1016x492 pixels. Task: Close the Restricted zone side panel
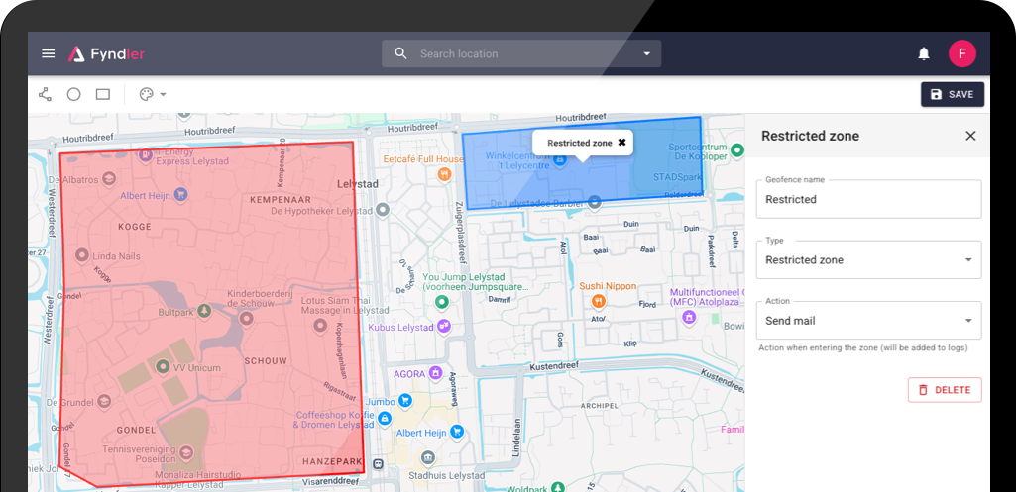point(970,136)
